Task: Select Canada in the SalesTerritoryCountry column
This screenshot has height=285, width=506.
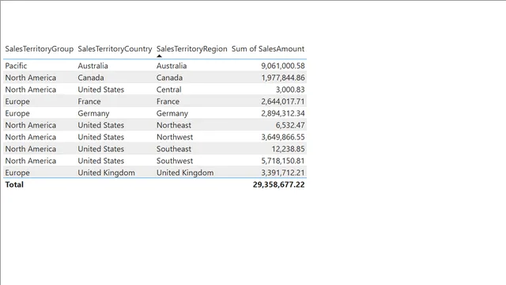Action: (x=91, y=78)
